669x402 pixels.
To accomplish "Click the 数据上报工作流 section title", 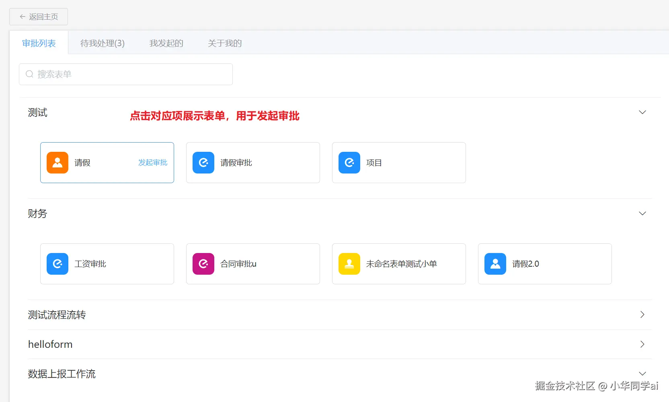I will (62, 374).
